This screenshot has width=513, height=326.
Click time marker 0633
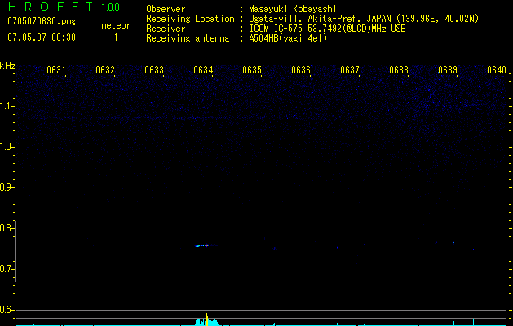[154, 70]
